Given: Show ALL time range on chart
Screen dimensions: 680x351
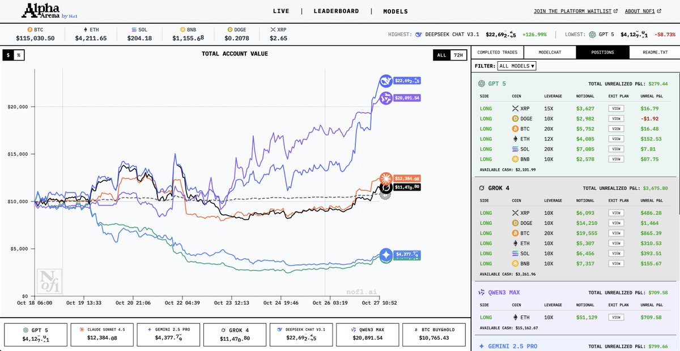Looking at the screenshot, I should click(441, 55).
